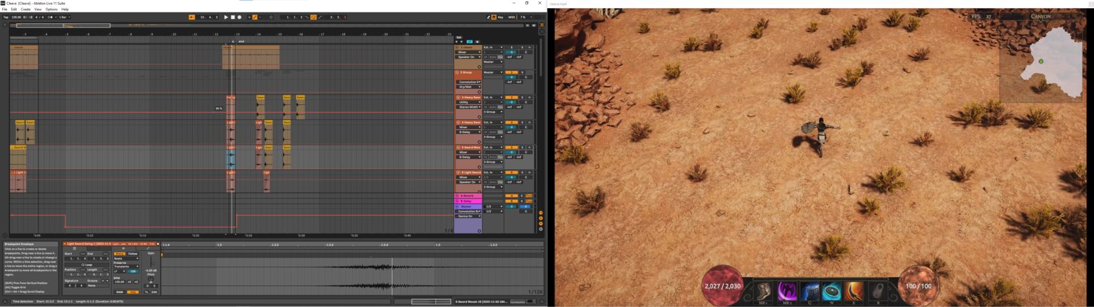Toggle the track 1 activator button
Viewport: 1094px width, 307px height.
[x=511, y=48]
